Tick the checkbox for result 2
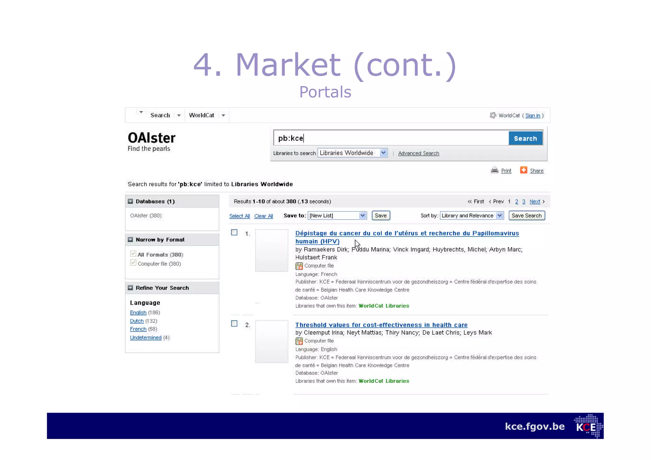The image size is (651, 460). pos(234,323)
